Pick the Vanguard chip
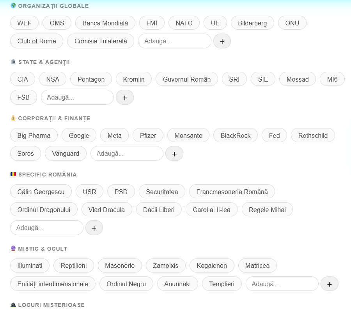 coord(66,154)
